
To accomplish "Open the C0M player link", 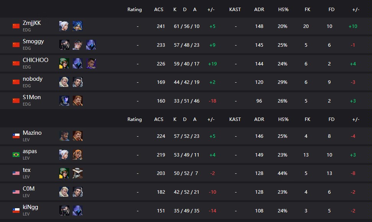I will click(x=28, y=189).
